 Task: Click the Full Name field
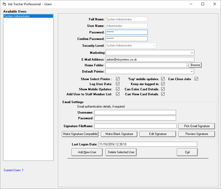point(127,19)
